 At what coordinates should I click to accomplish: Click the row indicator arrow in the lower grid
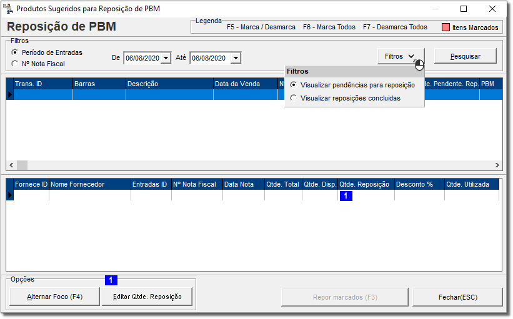(x=10, y=195)
